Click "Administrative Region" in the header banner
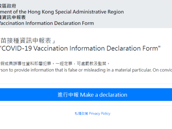This screenshot has height=129, width=172. click(x=100, y=12)
